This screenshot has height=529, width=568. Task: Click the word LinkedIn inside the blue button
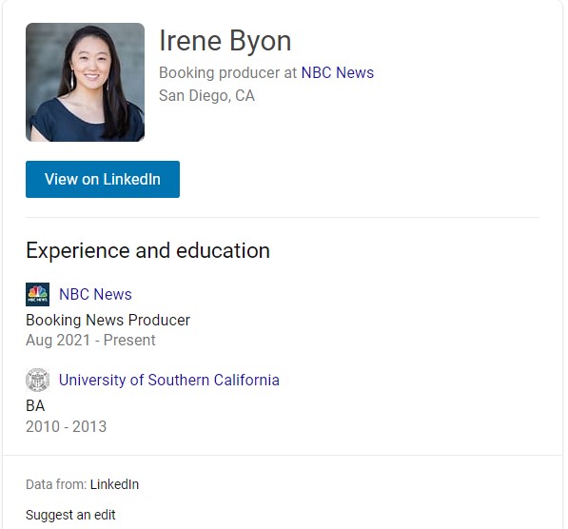click(x=132, y=180)
